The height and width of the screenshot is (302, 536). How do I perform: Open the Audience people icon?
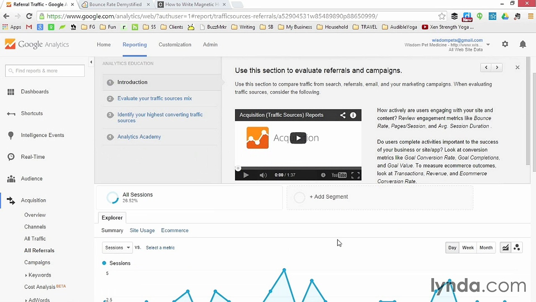[11, 179]
